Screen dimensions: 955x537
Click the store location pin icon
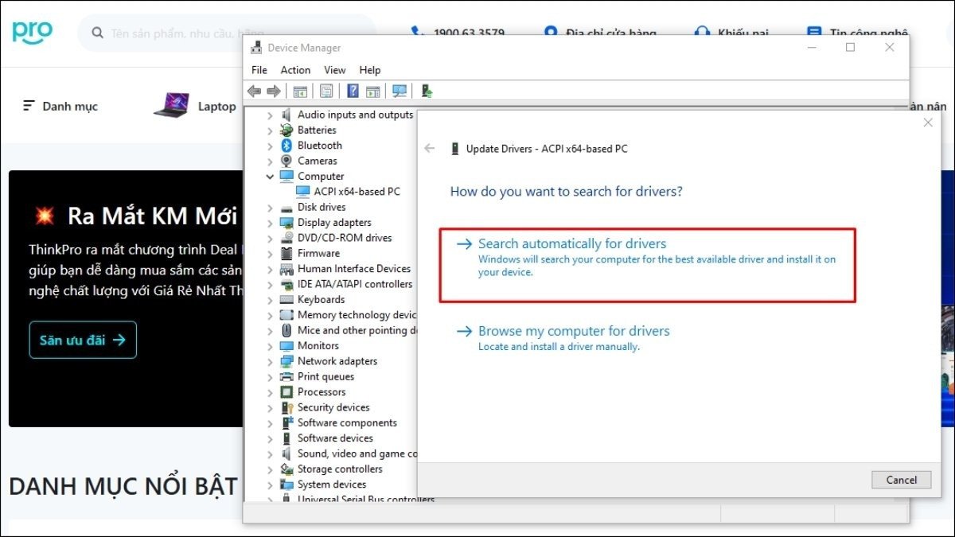point(551,33)
